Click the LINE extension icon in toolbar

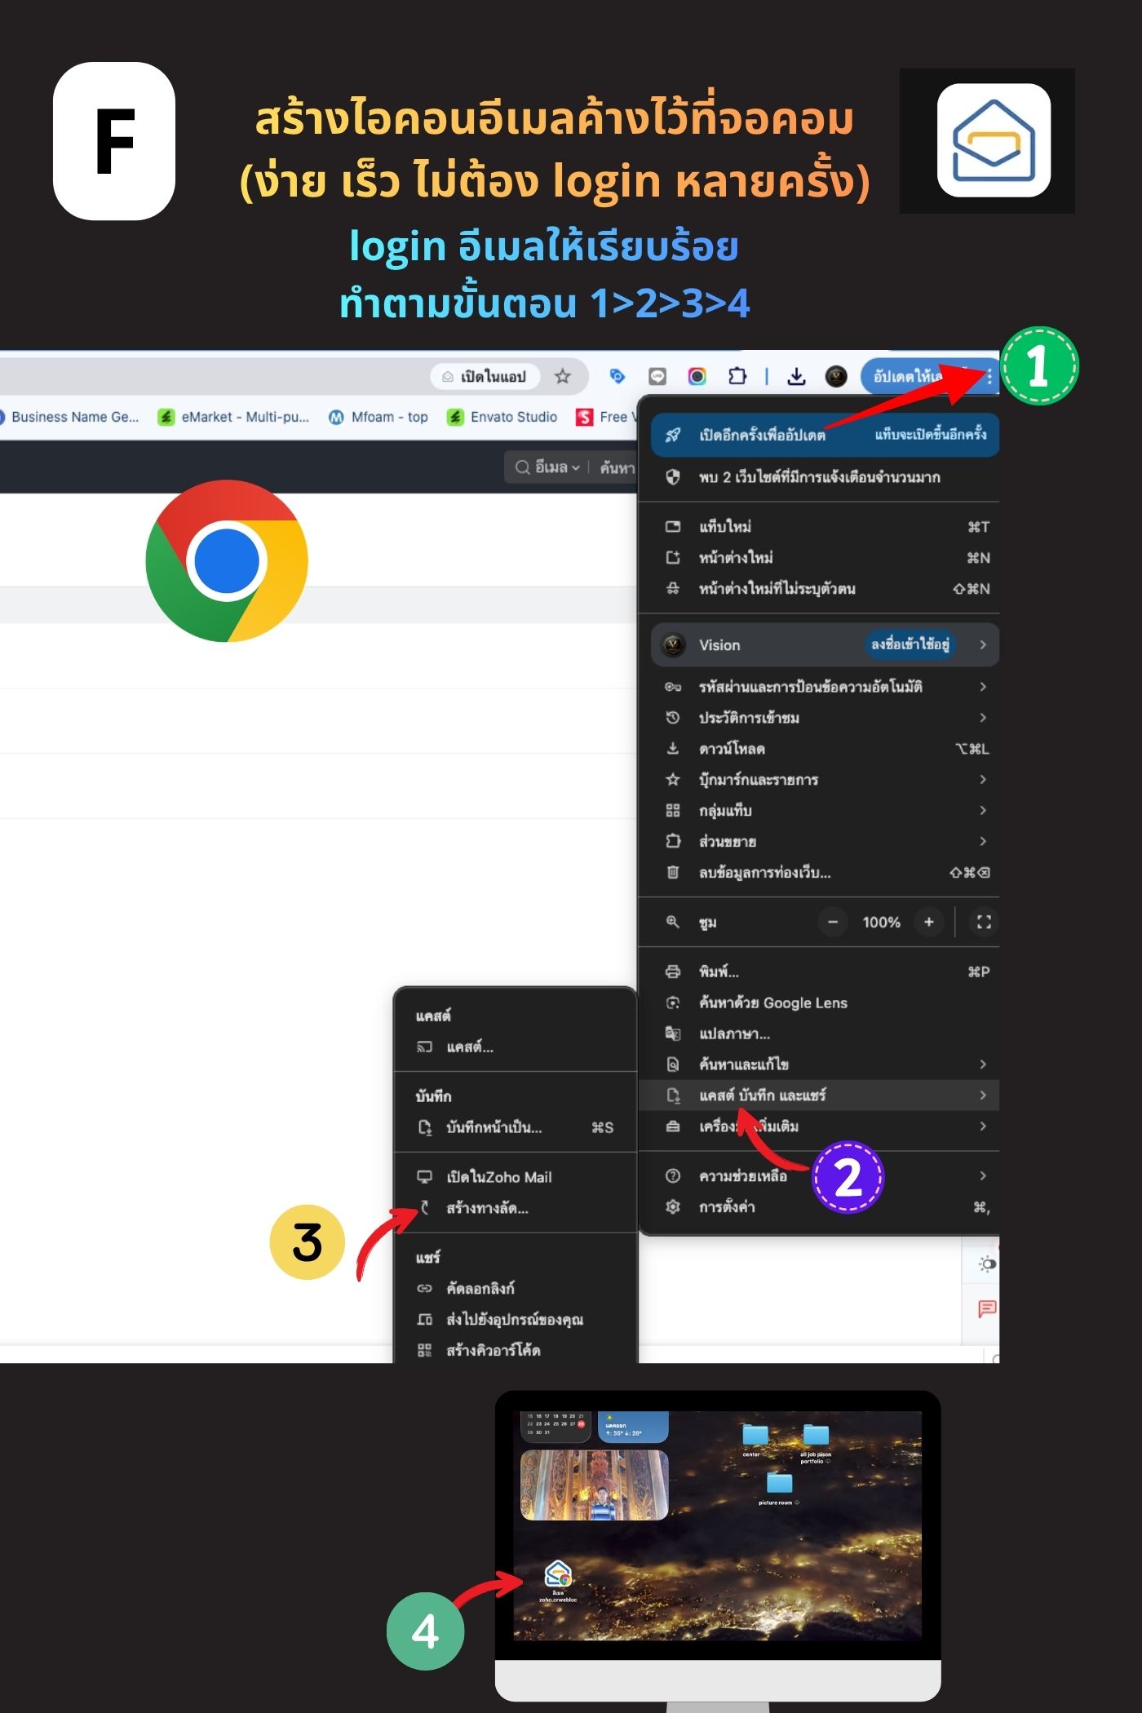(657, 376)
